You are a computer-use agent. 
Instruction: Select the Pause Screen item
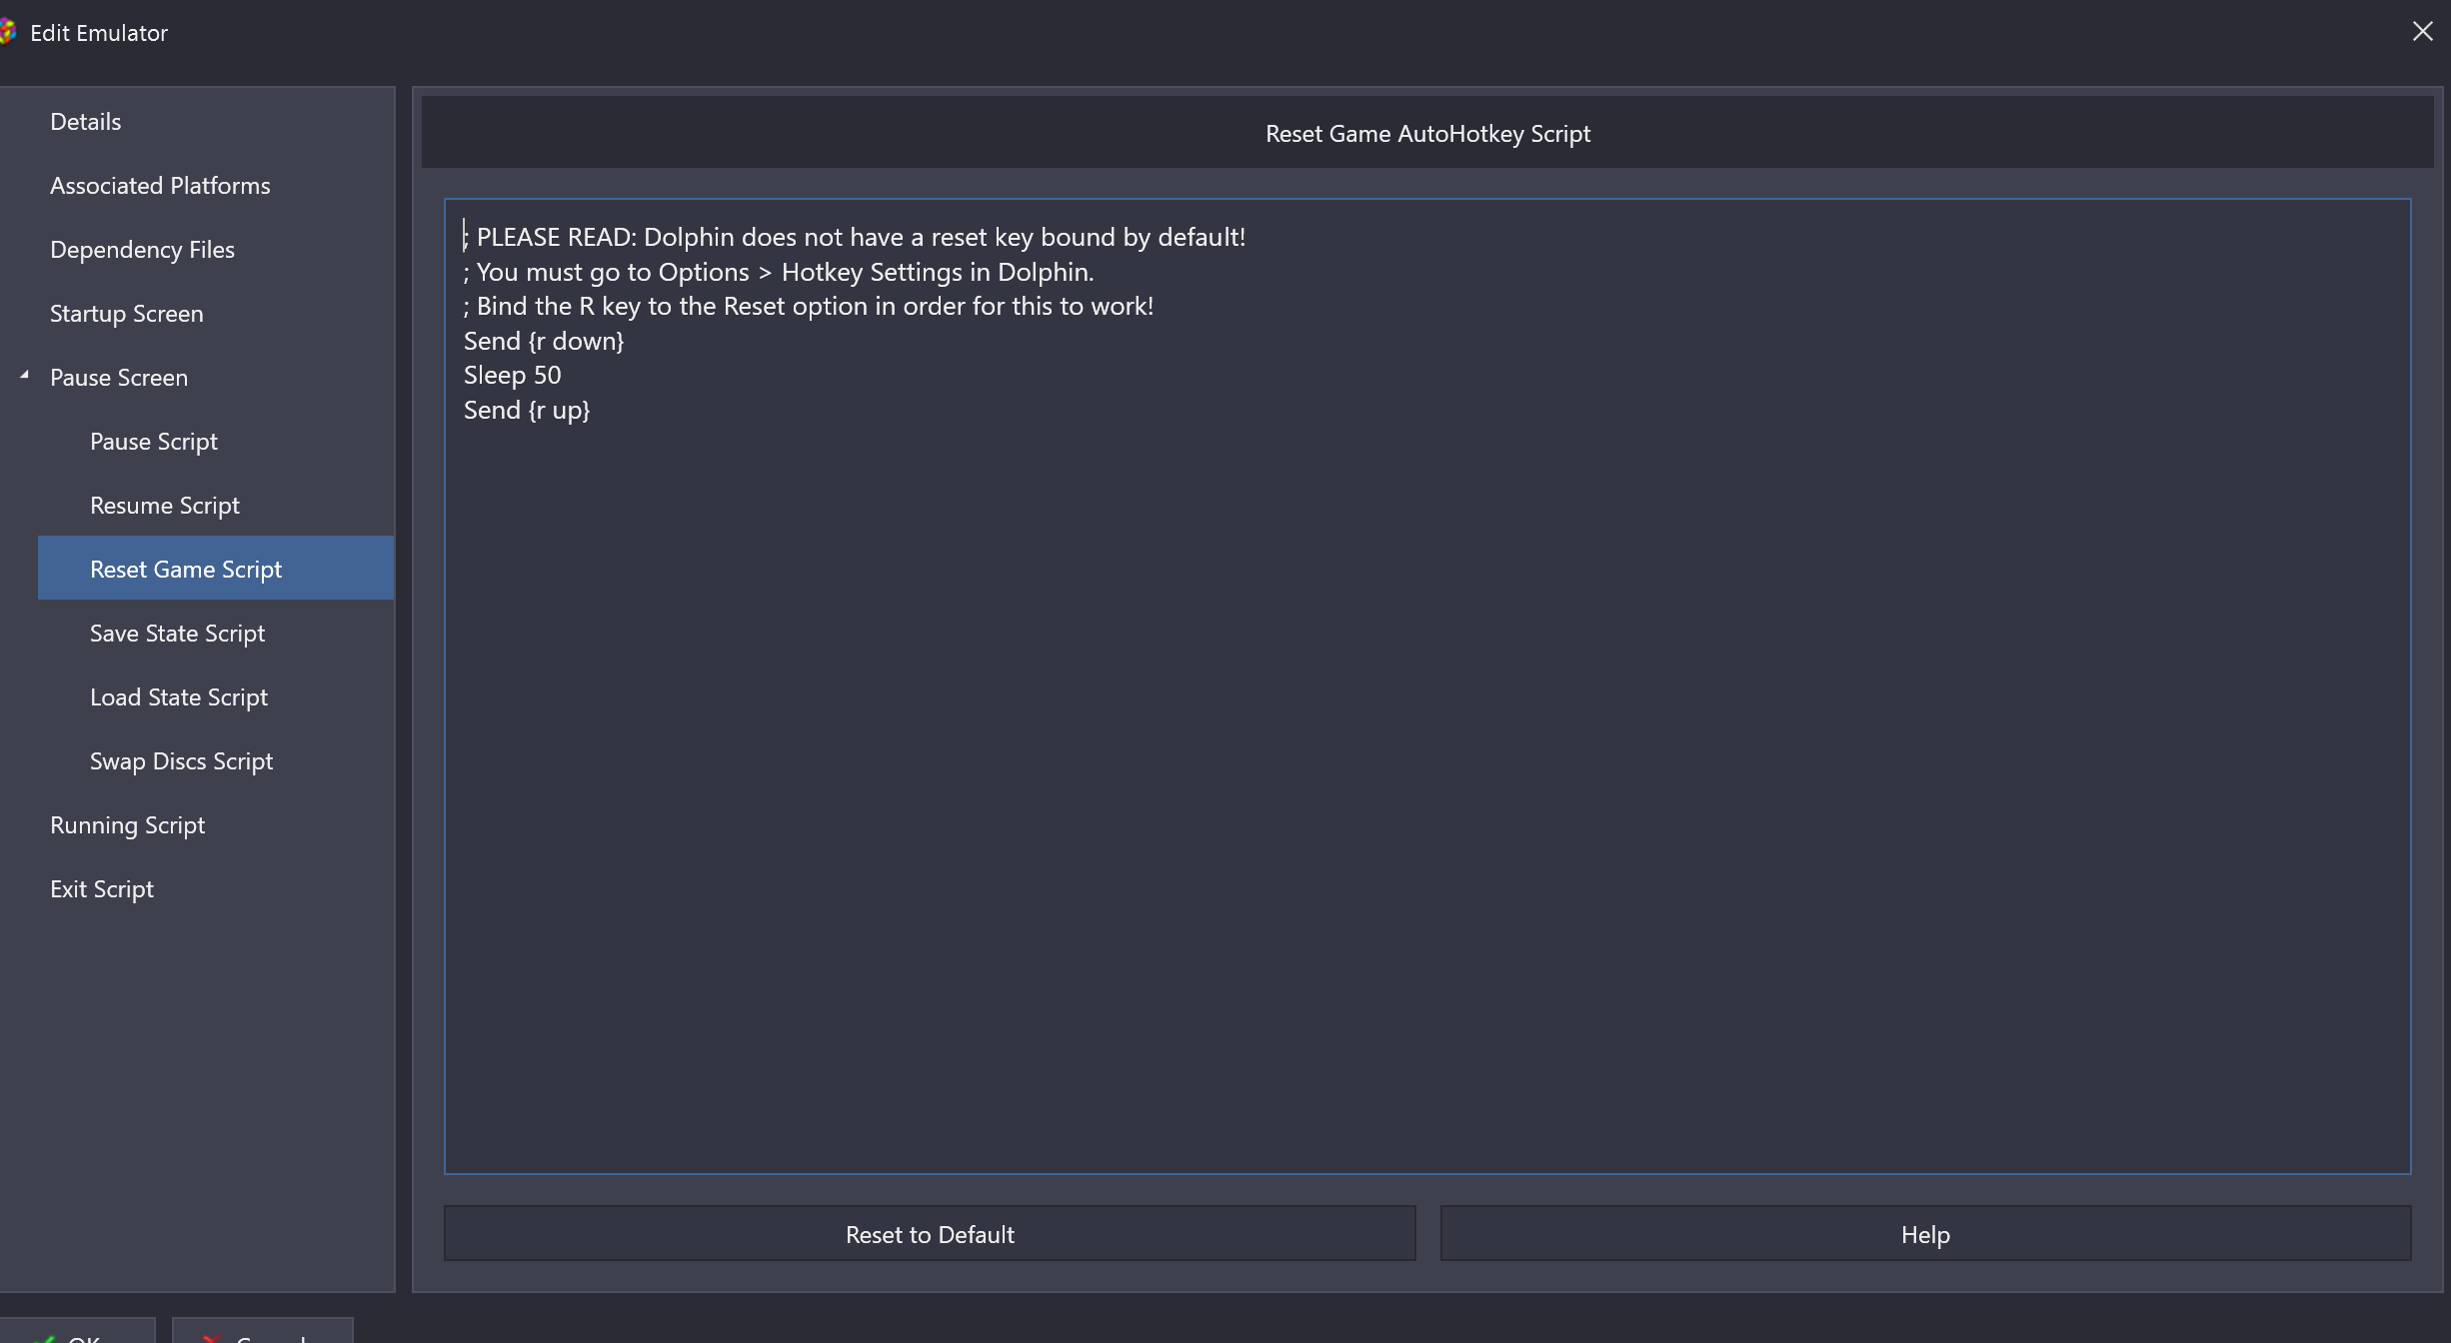click(x=118, y=378)
